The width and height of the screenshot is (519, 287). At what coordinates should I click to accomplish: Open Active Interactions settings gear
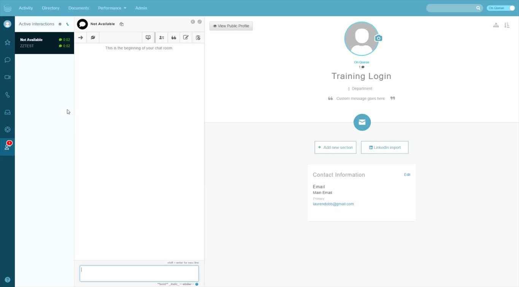pyautogui.click(x=60, y=24)
